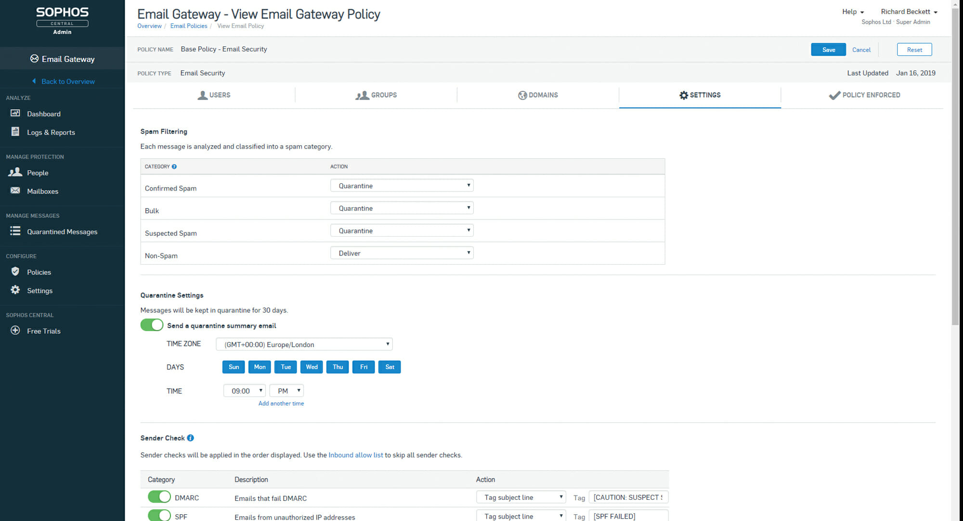Deselect Wednesday from the summary days
The height and width of the screenshot is (521, 963).
click(311, 367)
